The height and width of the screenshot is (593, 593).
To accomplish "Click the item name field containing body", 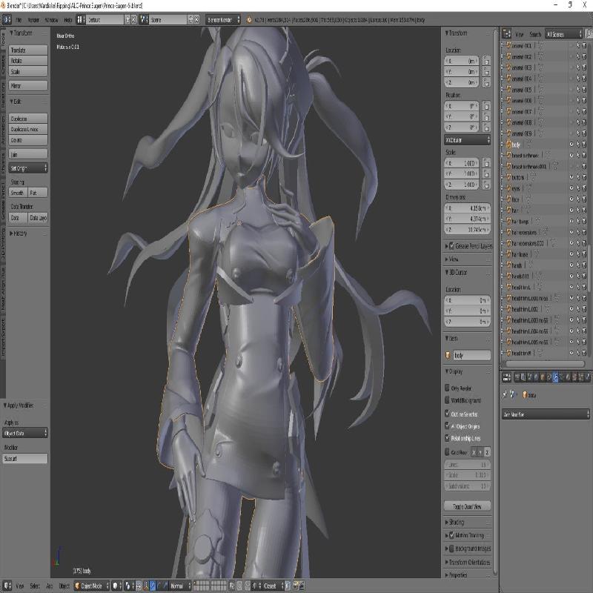I will [x=471, y=355].
